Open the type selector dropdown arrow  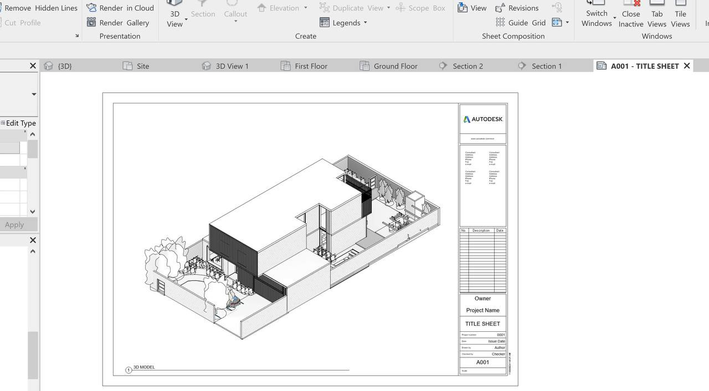click(x=34, y=94)
